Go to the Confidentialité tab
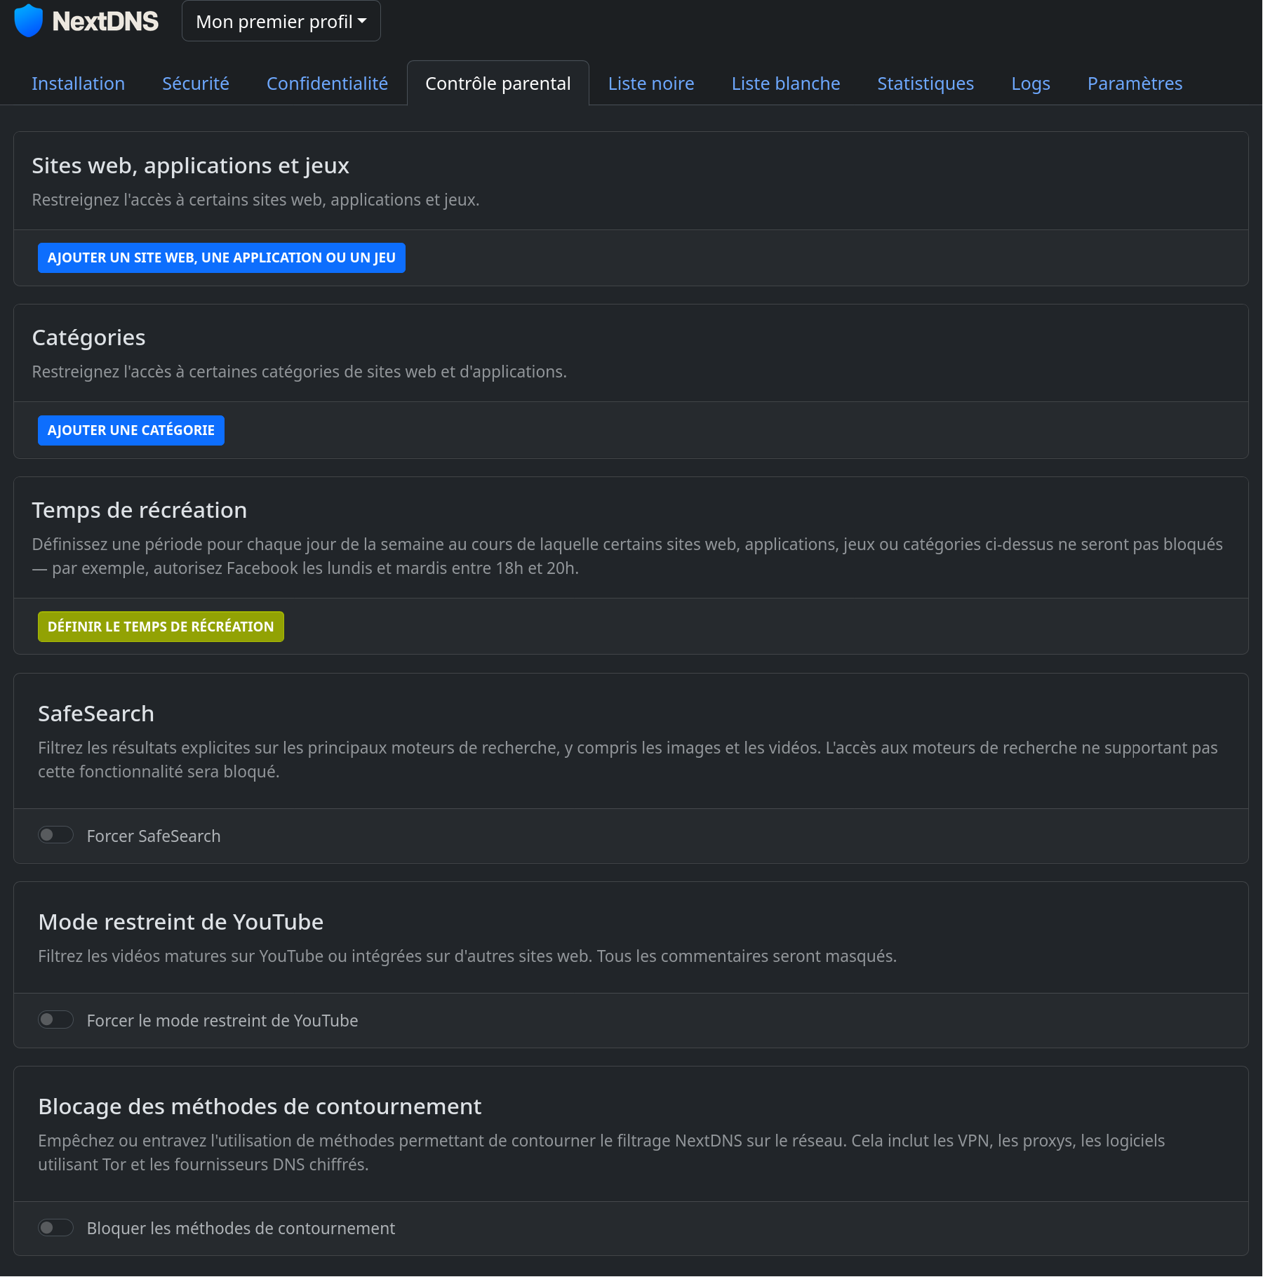The height and width of the screenshot is (1277, 1263). [x=327, y=83]
